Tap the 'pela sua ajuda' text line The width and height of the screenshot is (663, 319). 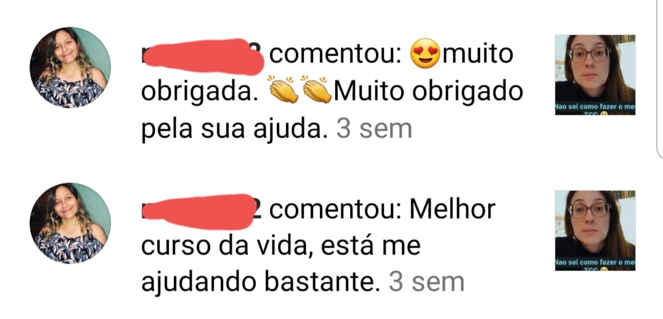235,130
